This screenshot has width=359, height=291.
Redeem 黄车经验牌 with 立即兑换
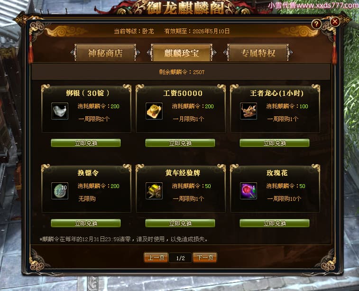pos(180,223)
